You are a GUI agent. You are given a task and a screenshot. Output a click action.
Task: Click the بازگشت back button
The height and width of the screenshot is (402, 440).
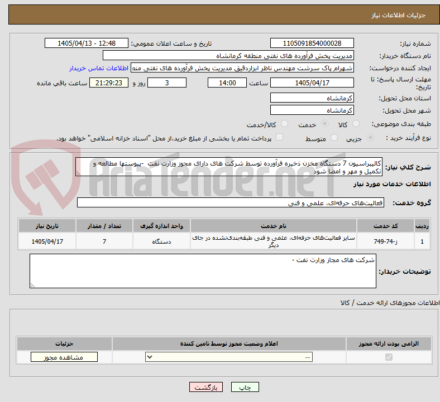(206, 387)
